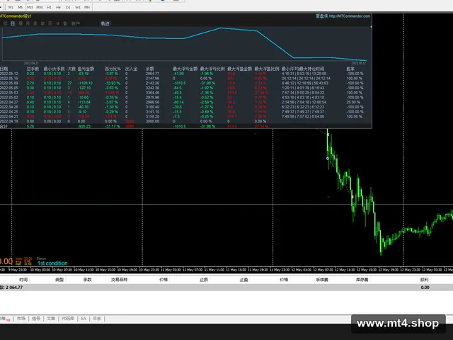Click the total percentage -31.17 %
453x340 pixels.
coord(113,126)
